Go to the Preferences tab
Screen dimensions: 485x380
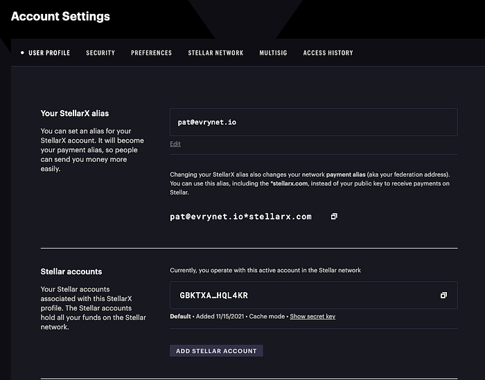(151, 53)
